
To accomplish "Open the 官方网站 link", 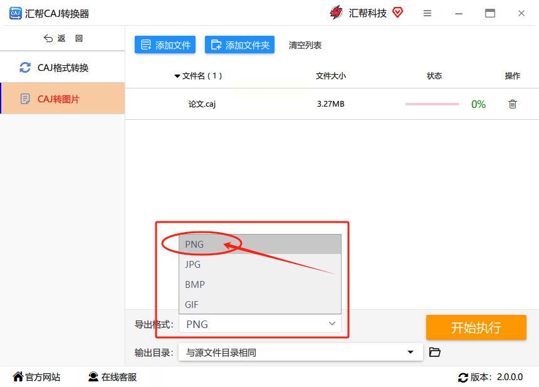I will pyautogui.click(x=36, y=377).
